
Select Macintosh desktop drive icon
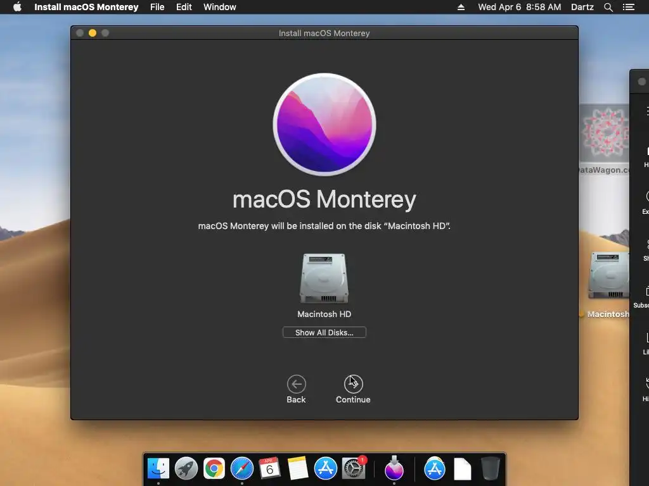coord(608,275)
